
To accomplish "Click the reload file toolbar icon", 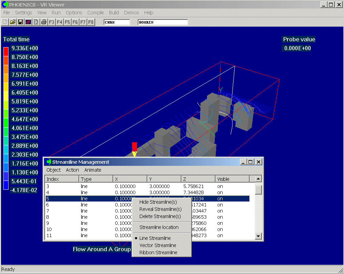I will click(36, 22).
